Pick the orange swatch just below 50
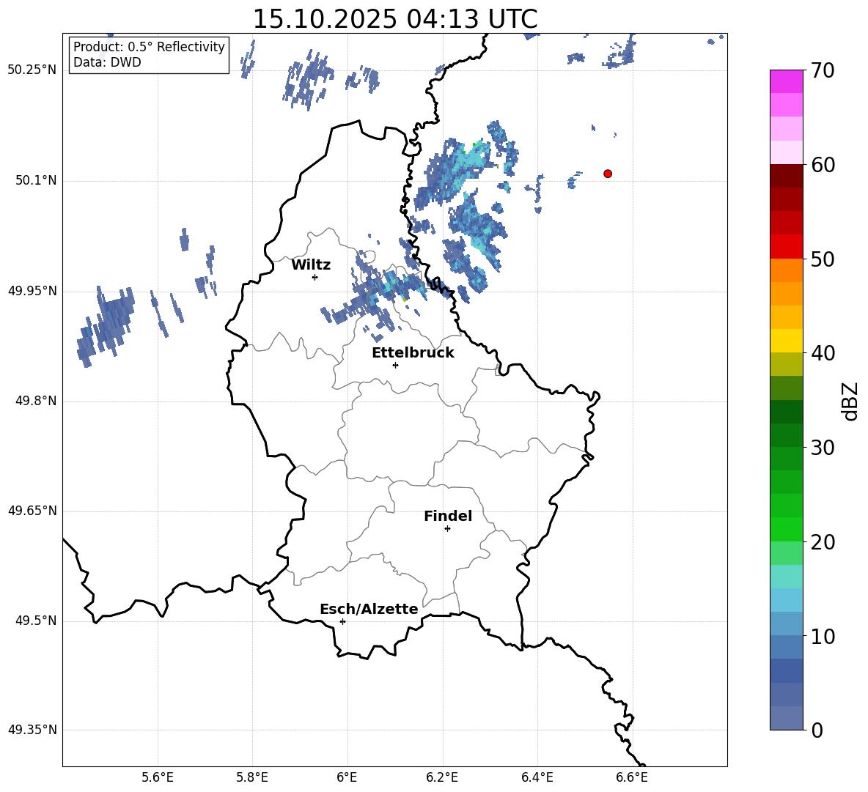Viewport: 868px width, 792px height. point(786,270)
